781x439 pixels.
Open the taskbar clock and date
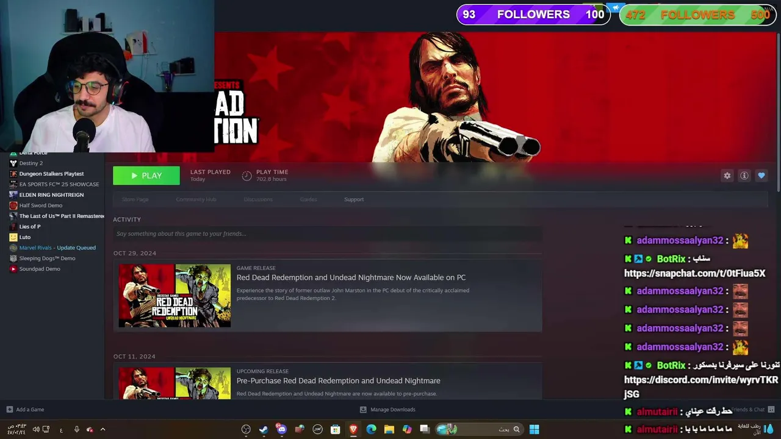click(x=16, y=429)
